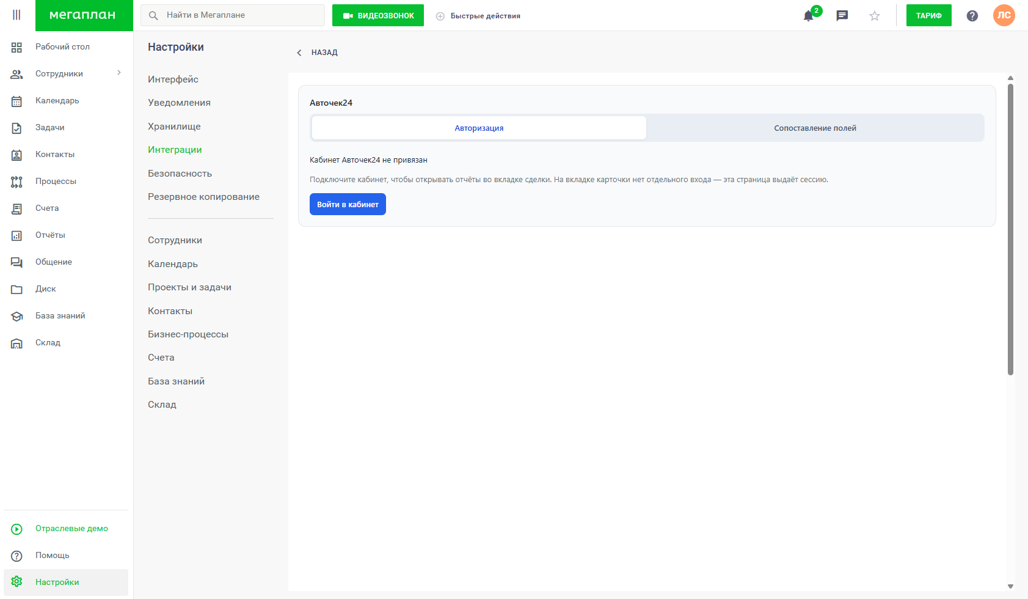Start a ВИДЕОЗВОНОК video call
1028x599 pixels.
coord(378,15)
